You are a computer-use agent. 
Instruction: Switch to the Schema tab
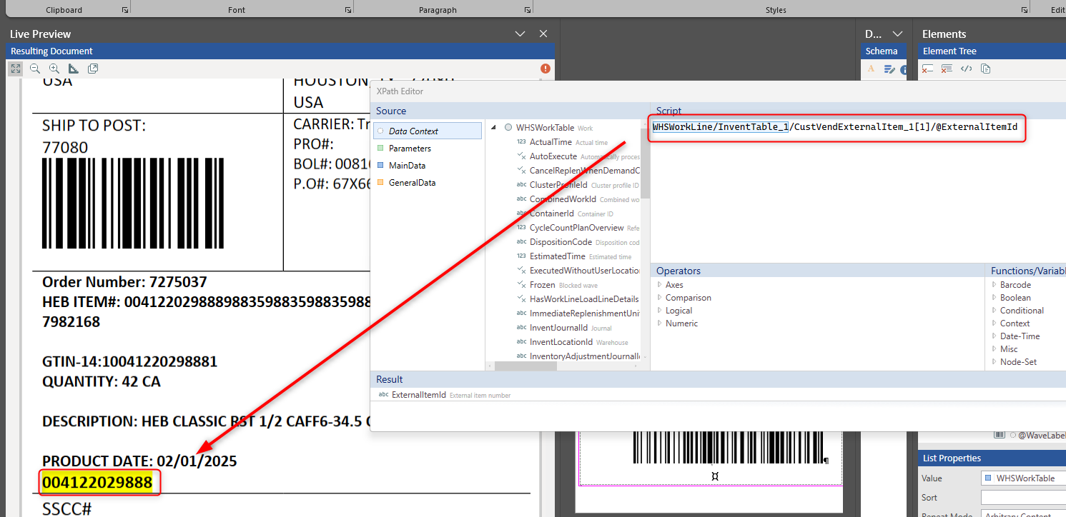882,51
